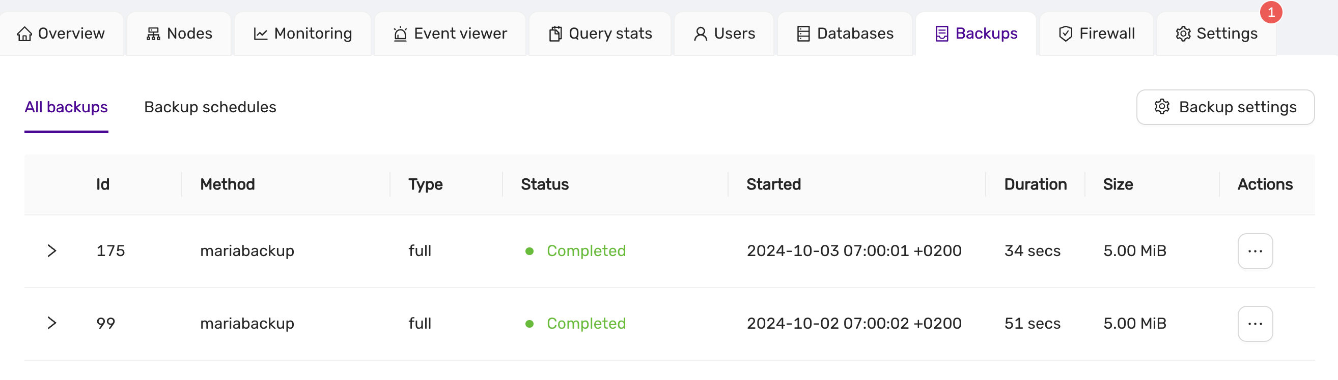Expand backup row with Id 99

pyautogui.click(x=51, y=324)
